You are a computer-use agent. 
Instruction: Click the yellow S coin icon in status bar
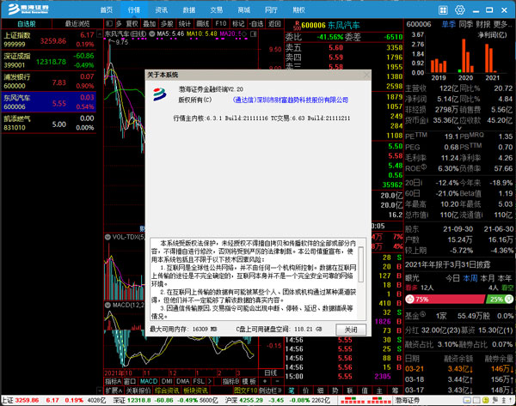coord(486,400)
